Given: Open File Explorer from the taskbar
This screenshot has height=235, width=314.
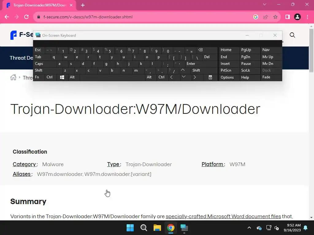Looking at the screenshot, I should (x=157, y=228).
